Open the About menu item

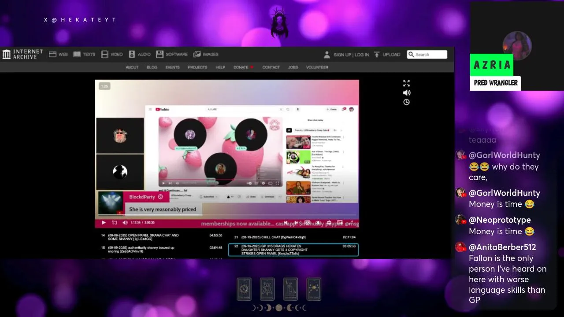pyautogui.click(x=132, y=67)
